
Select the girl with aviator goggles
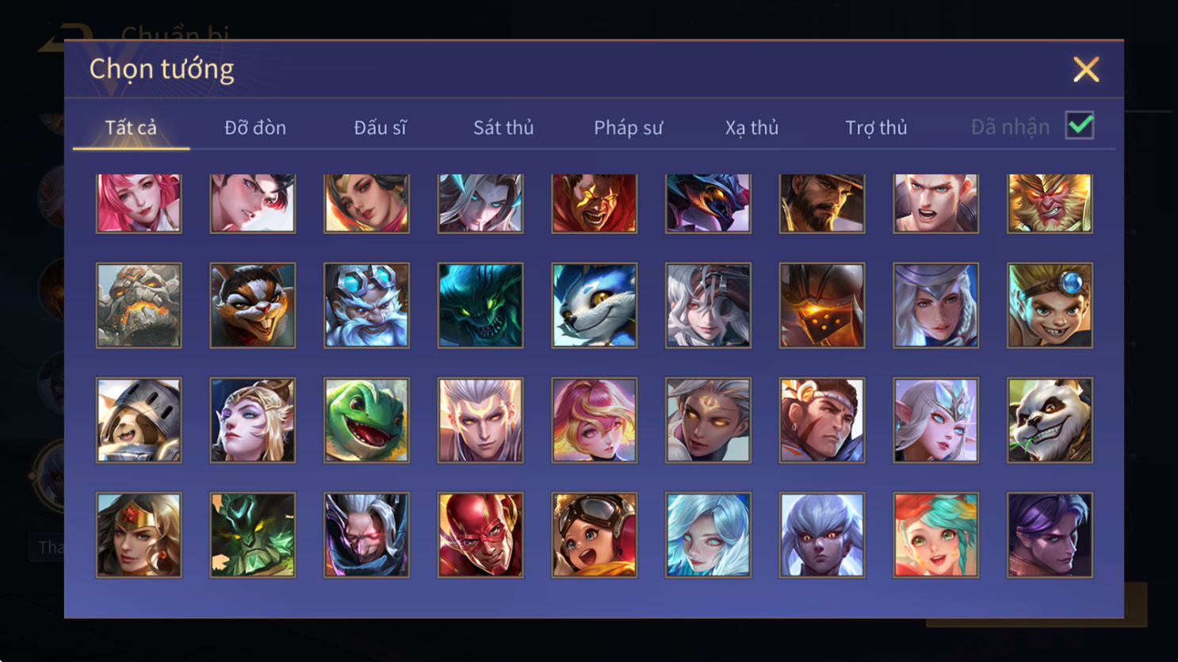(x=595, y=535)
